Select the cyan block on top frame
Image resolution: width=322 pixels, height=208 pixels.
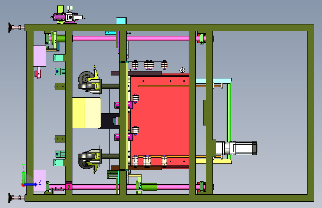tap(121, 21)
